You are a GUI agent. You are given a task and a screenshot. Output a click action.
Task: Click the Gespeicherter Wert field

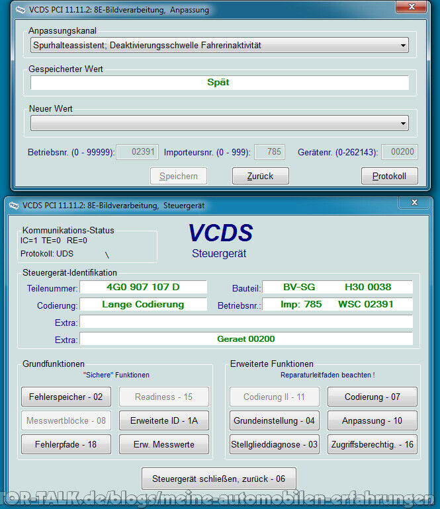[x=219, y=83]
